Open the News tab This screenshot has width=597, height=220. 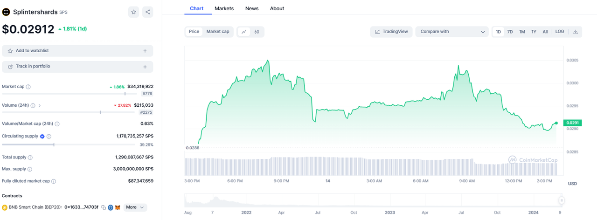(x=252, y=8)
